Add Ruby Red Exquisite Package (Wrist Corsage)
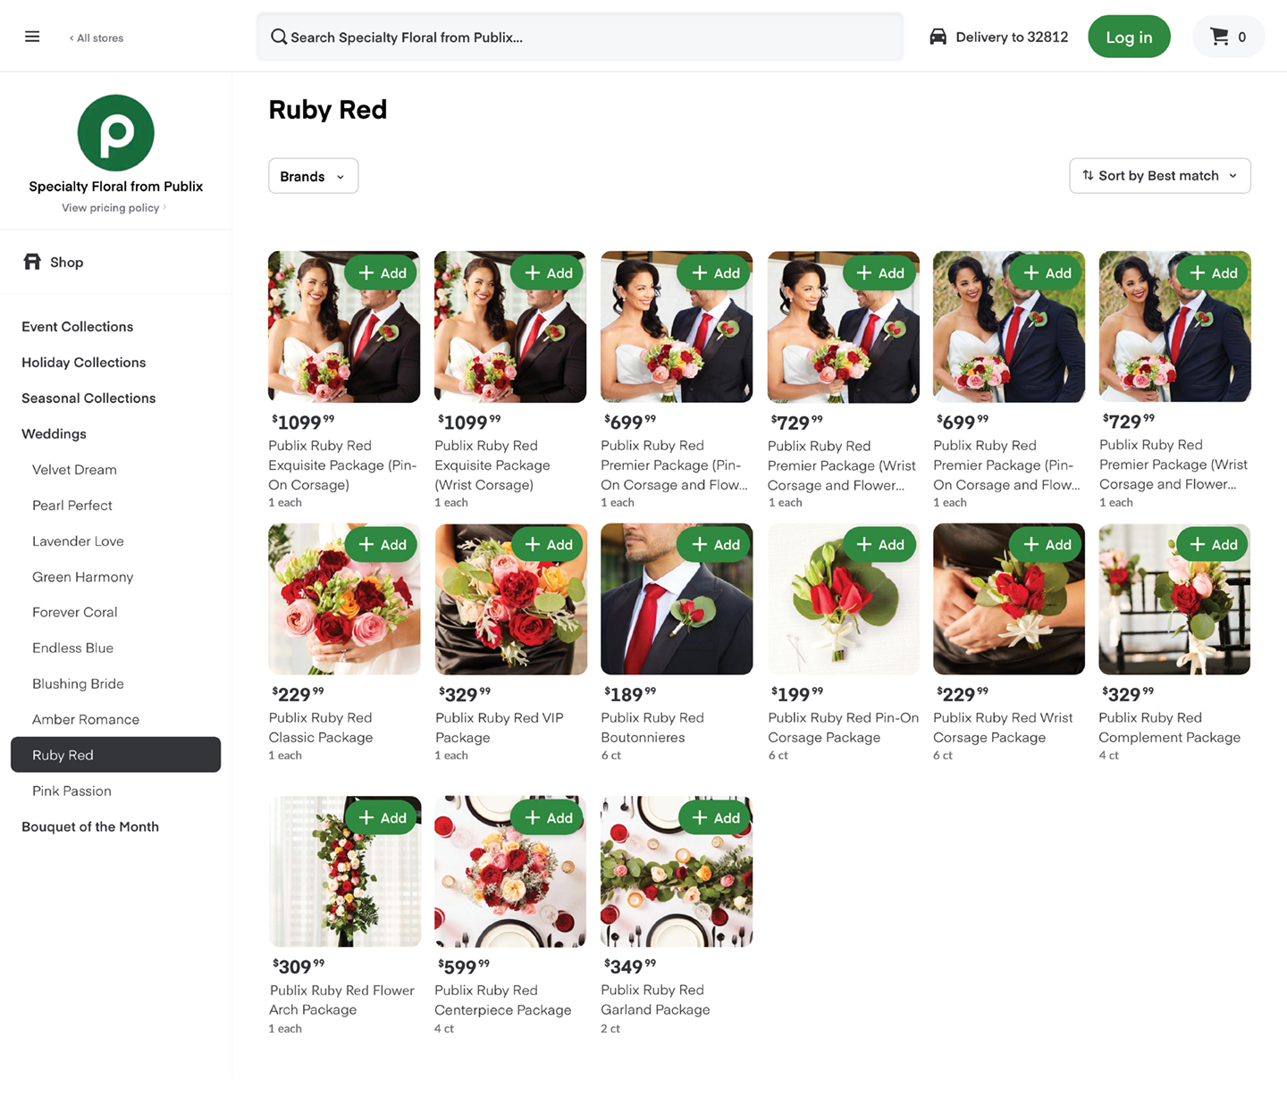Viewport: 1287px width, 1096px height. 548,272
